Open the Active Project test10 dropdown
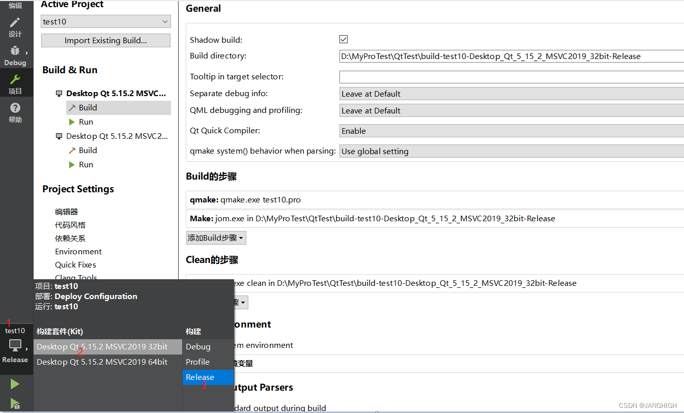Screen dimensions: 684x413 coord(106,21)
